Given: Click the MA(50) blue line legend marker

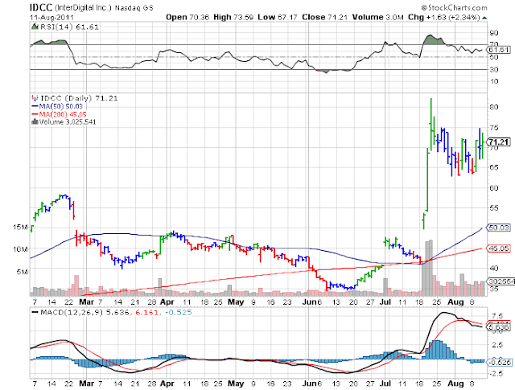Looking at the screenshot, I should click(x=35, y=106).
